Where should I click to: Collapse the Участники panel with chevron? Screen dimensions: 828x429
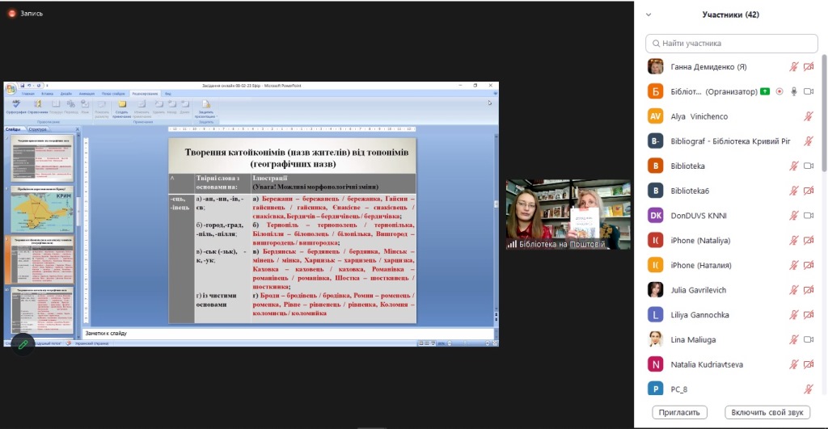[x=648, y=15]
